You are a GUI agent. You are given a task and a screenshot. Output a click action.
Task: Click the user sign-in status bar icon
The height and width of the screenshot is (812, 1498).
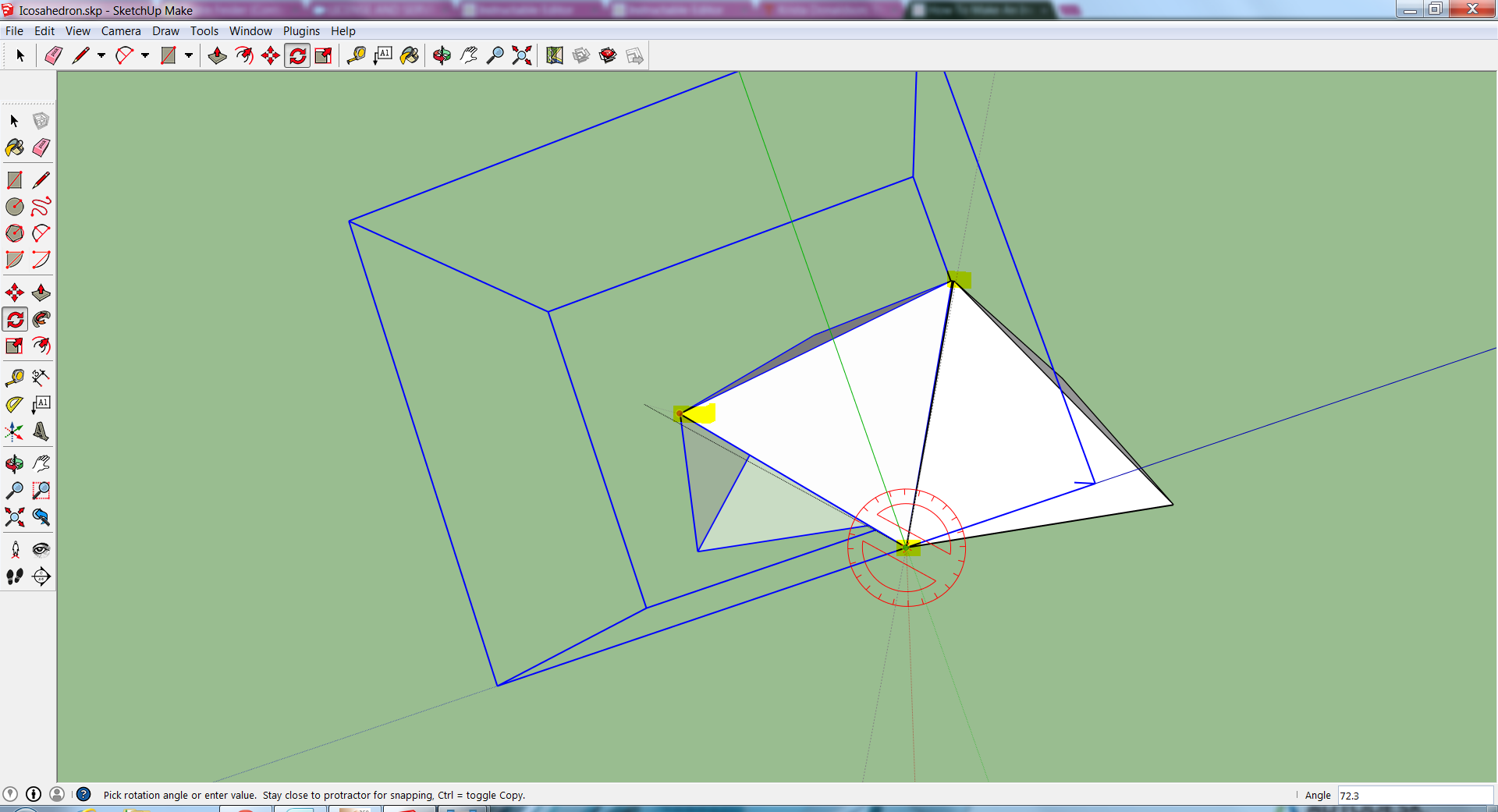tap(57, 794)
